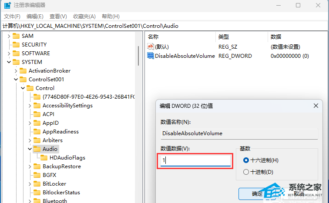329x203 pixels.
Task: Select the 十六进制(H) hexadecimal radio button
Action: [x=246, y=160]
